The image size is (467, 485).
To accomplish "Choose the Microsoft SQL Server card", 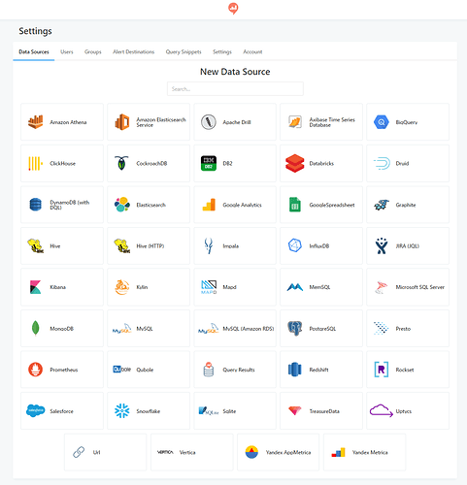I will pyautogui.click(x=408, y=287).
